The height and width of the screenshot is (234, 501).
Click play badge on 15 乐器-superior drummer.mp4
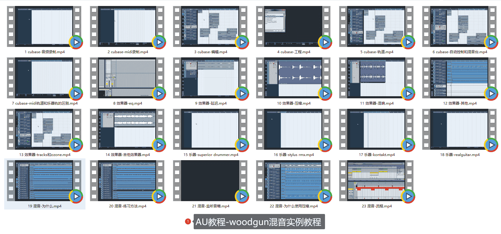pyautogui.click(x=242, y=145)
